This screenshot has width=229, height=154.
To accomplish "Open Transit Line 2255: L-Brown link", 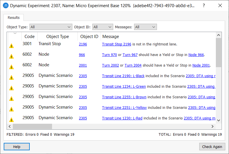I will 124,97.
